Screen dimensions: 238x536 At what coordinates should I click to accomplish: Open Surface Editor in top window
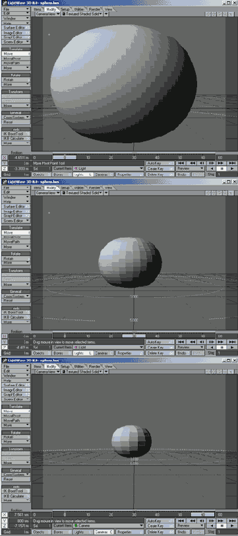tap(16, 28)
